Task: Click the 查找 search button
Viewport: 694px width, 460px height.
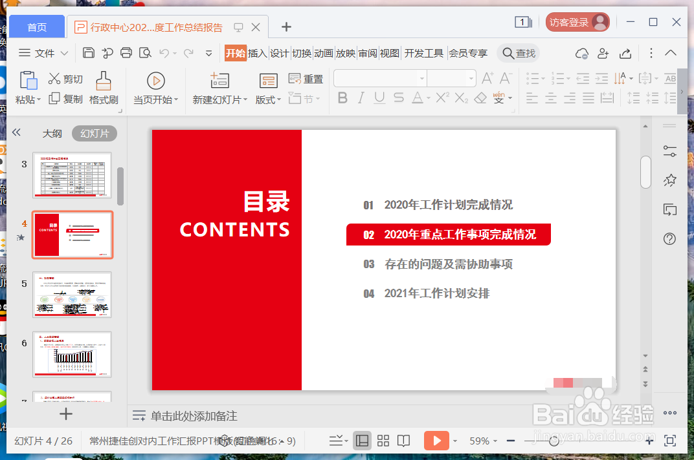Action: click(x=519, y=54)
